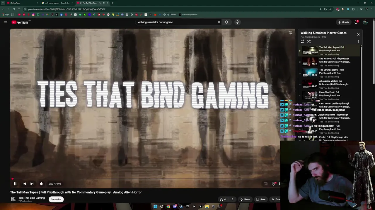Open Windows taskbar search
The width and height of the screenshot is (375, 210).
[162, 206]
